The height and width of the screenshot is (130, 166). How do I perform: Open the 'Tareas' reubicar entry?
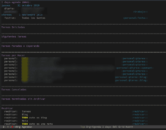(26, 111)
